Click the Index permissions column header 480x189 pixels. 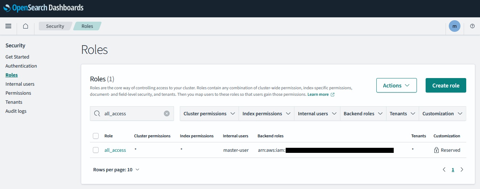[197, 136]
